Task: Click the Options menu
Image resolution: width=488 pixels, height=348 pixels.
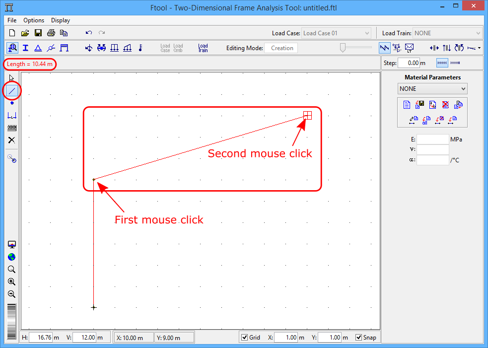Action: 34,20
